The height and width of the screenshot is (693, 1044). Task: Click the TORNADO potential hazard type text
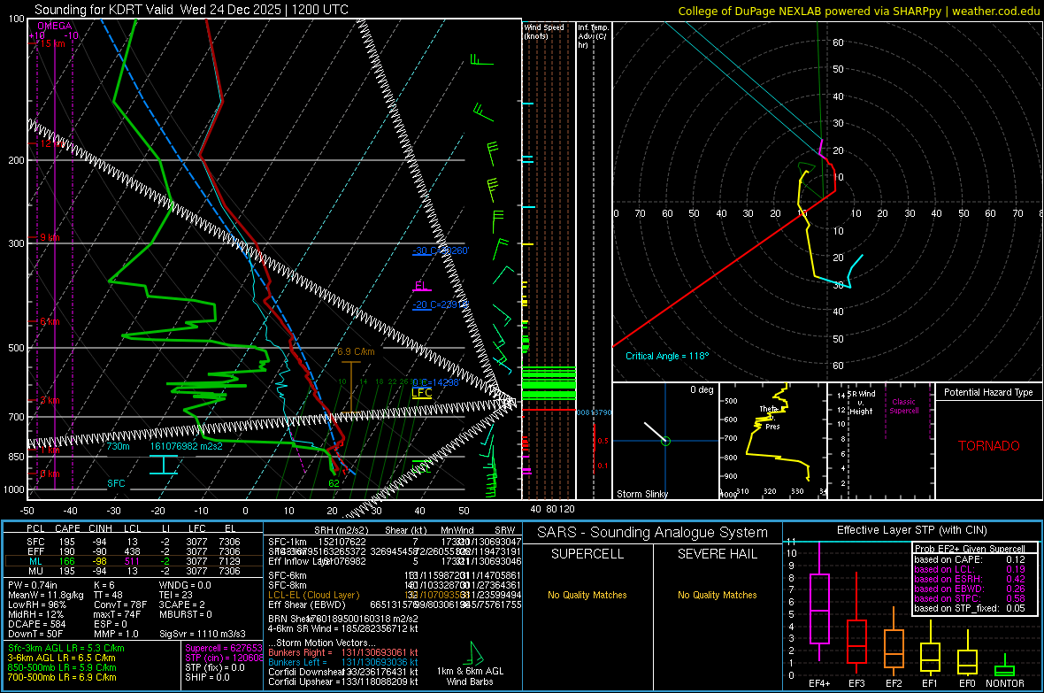point(988,446)
